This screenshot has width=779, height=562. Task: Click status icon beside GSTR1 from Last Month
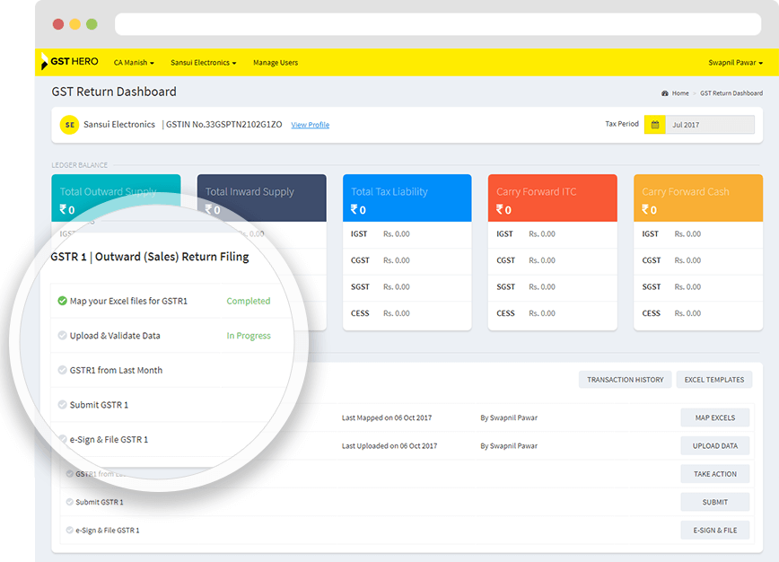click(62, 370)
